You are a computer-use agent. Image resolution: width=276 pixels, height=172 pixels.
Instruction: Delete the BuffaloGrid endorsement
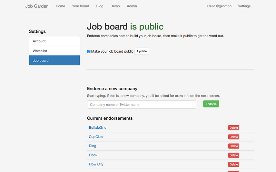pos(234,128)
